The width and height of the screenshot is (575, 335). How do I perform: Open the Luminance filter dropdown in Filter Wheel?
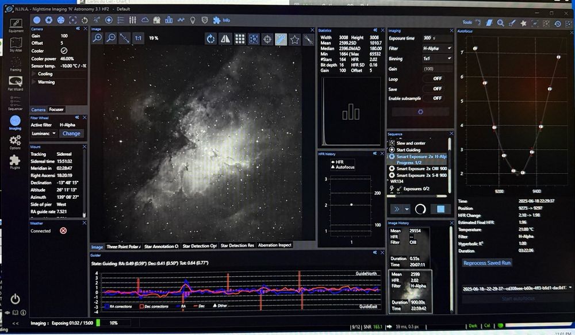tap(43, 133)
